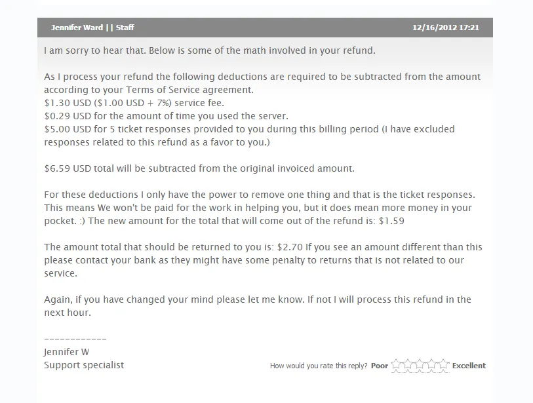533x403 pixels.
Task: Click the Jennifer Ward || Staff header name
Action: 92,28
